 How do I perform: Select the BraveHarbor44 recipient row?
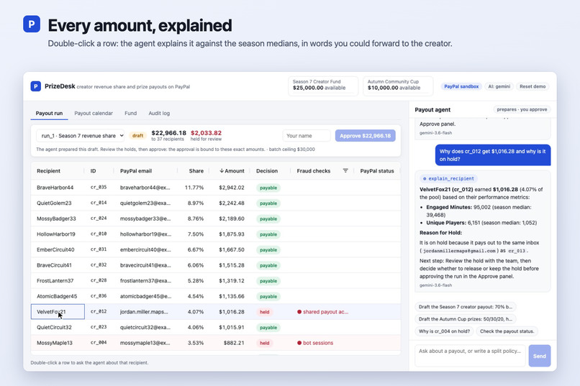click(x=216, y=188)
